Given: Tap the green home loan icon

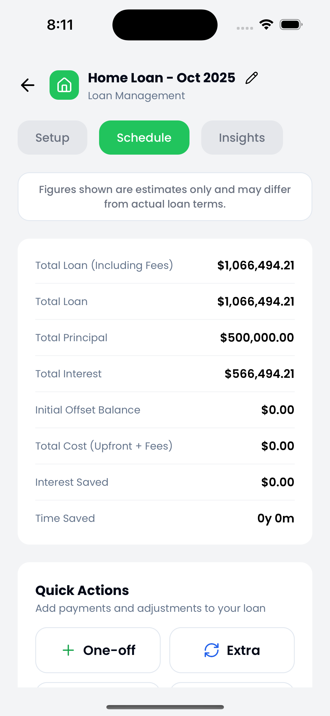Looking at the screenshot, I should [64, 85].
